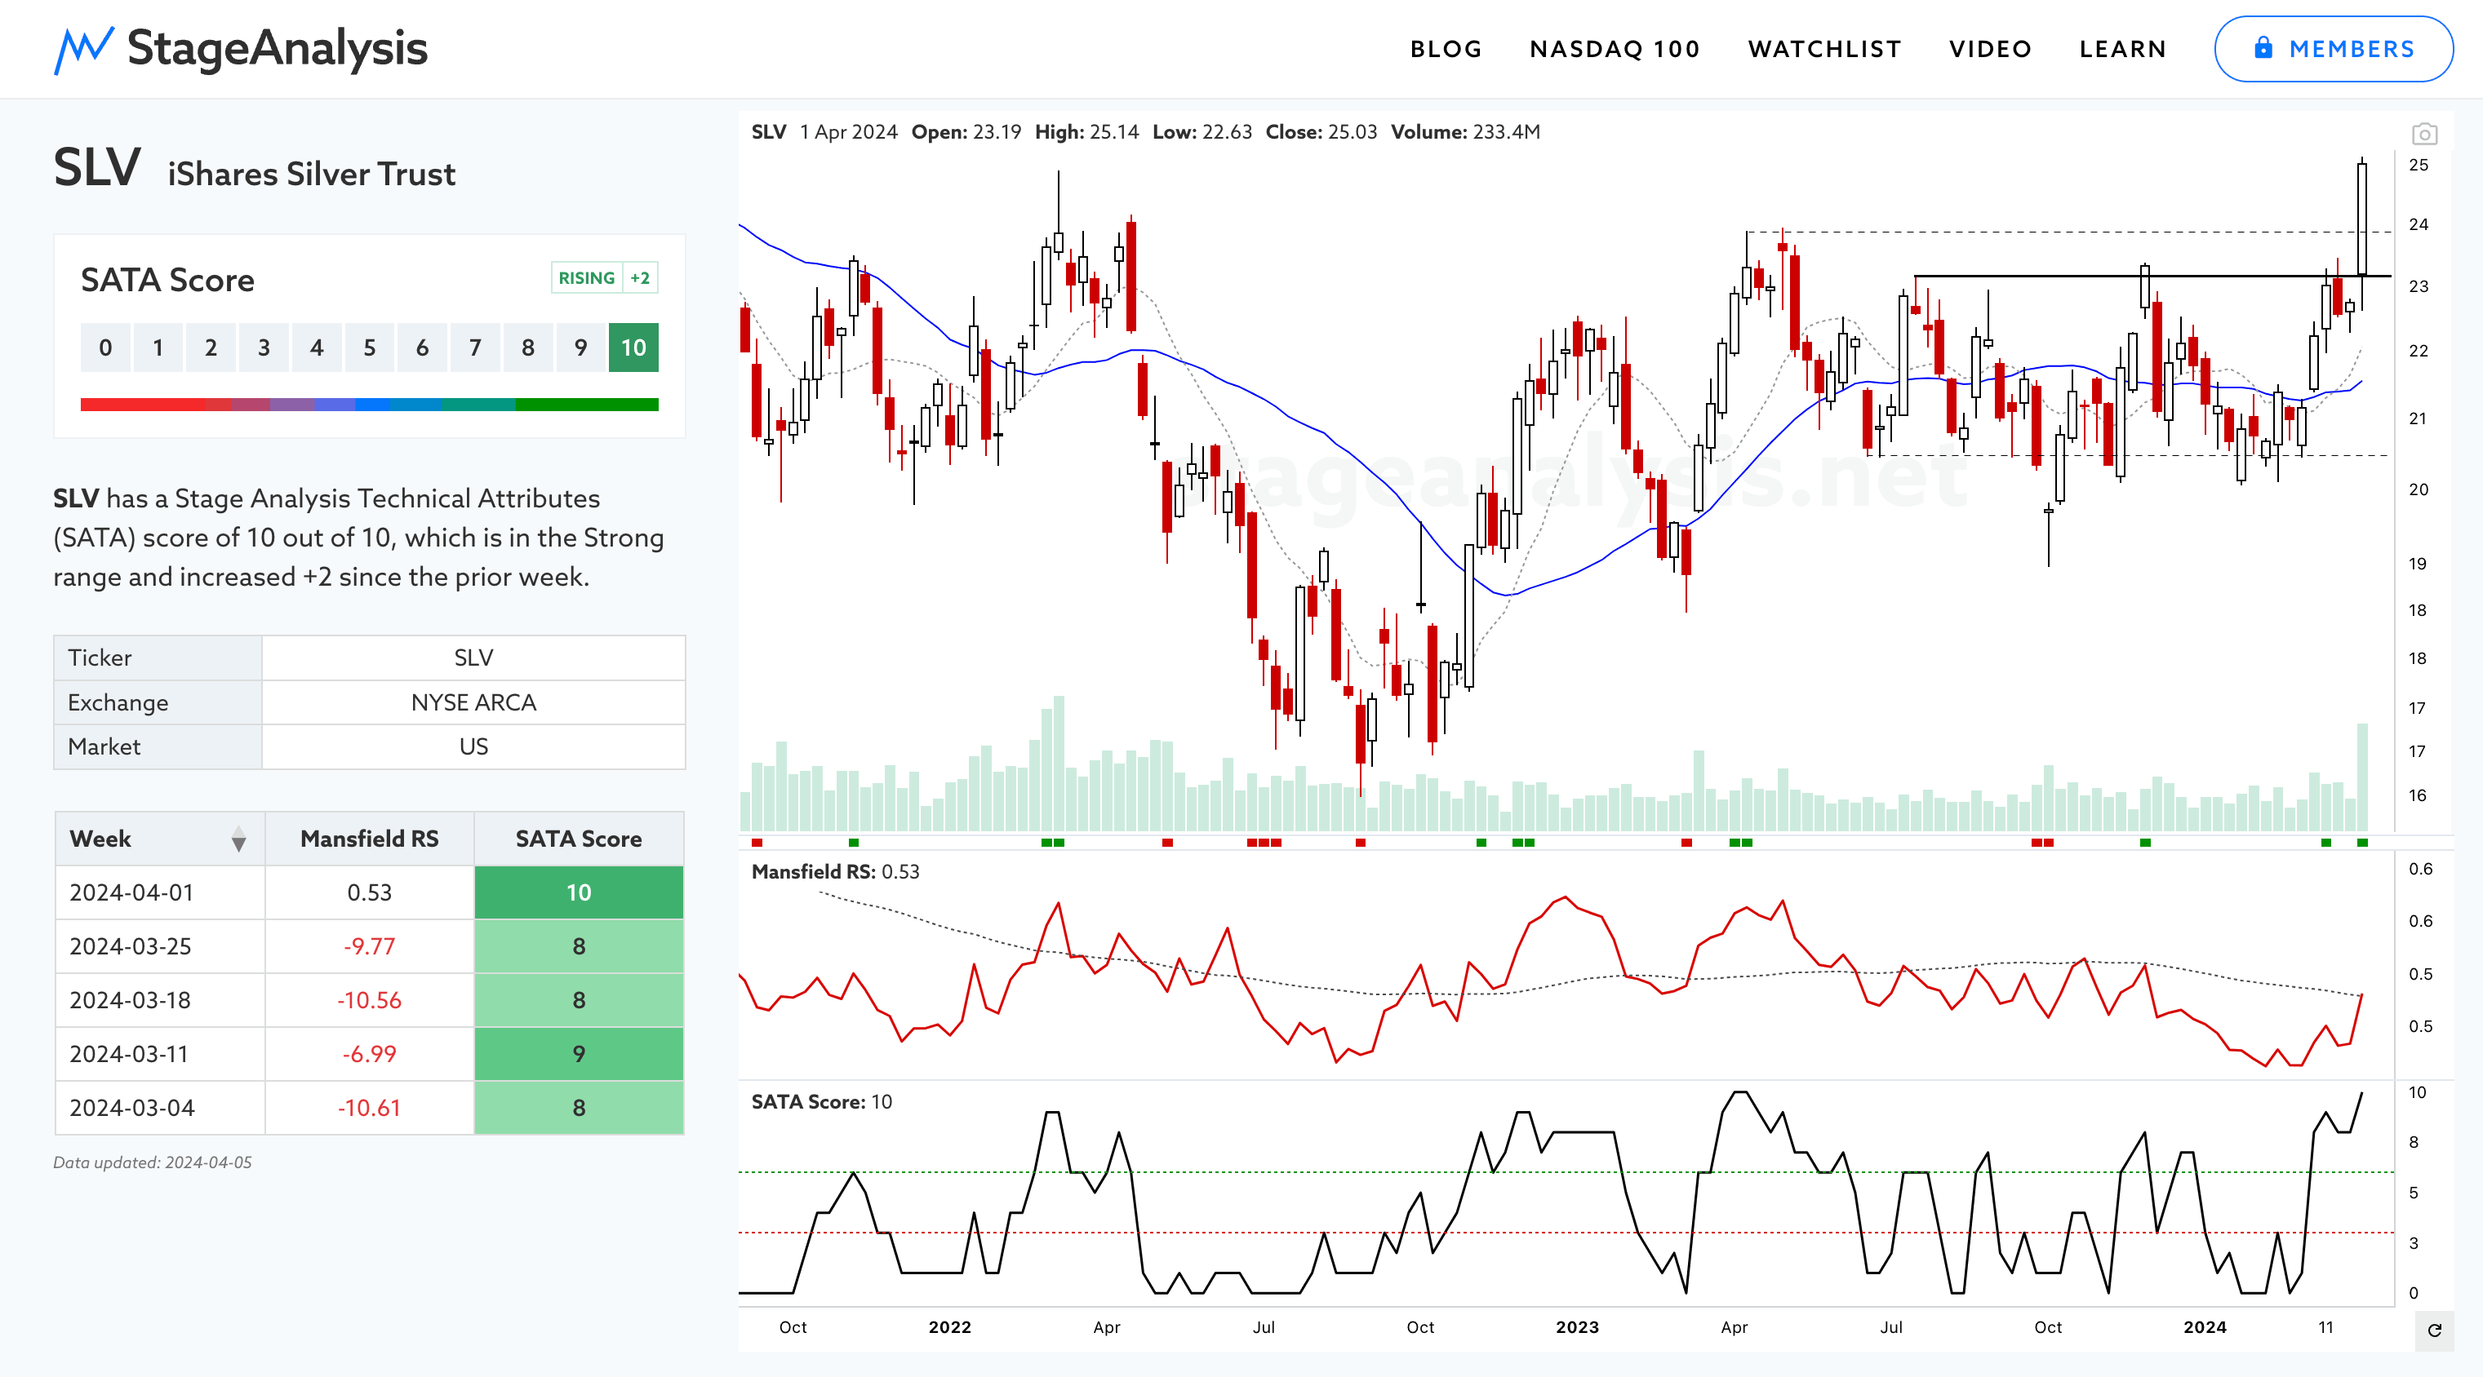Click the NYSE ARCA exchange cell
2483x1377 pixels.
(x=473, y=702)
